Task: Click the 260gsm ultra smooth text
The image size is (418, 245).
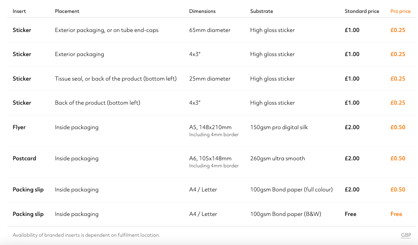Action: point(278,158)
